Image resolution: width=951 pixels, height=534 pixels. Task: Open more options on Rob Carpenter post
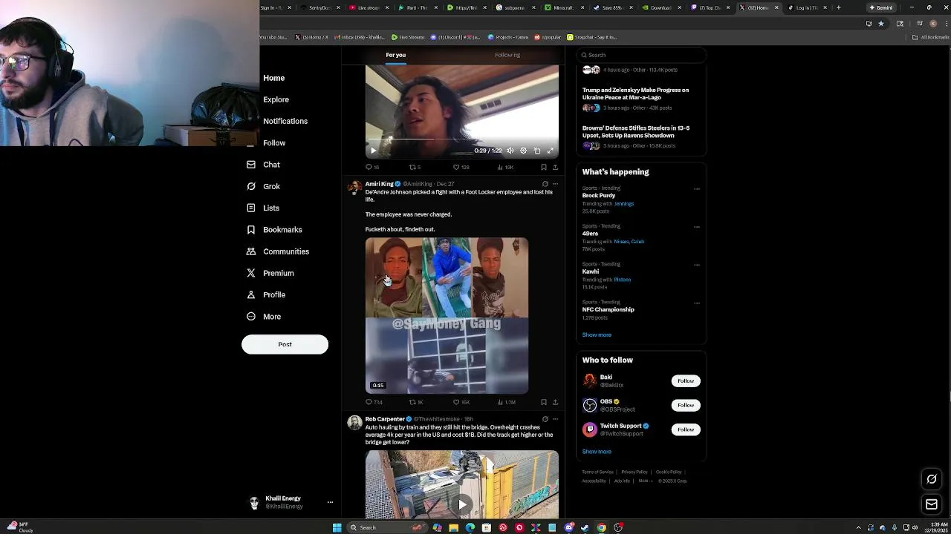tap(555, 419)
